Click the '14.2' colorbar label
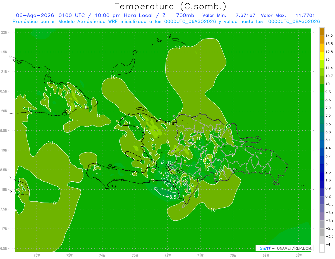 coord(329,36)
